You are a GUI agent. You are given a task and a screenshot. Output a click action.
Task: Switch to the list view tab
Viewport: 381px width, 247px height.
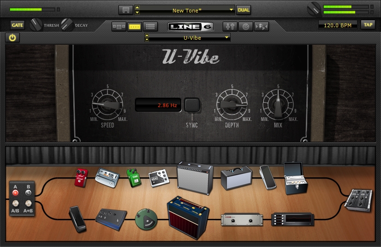(x=150, y=26)
